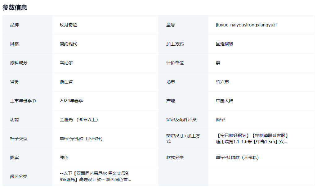Click the 参数信息 section heading
317x187 pixels.
[x=15, y=7]
